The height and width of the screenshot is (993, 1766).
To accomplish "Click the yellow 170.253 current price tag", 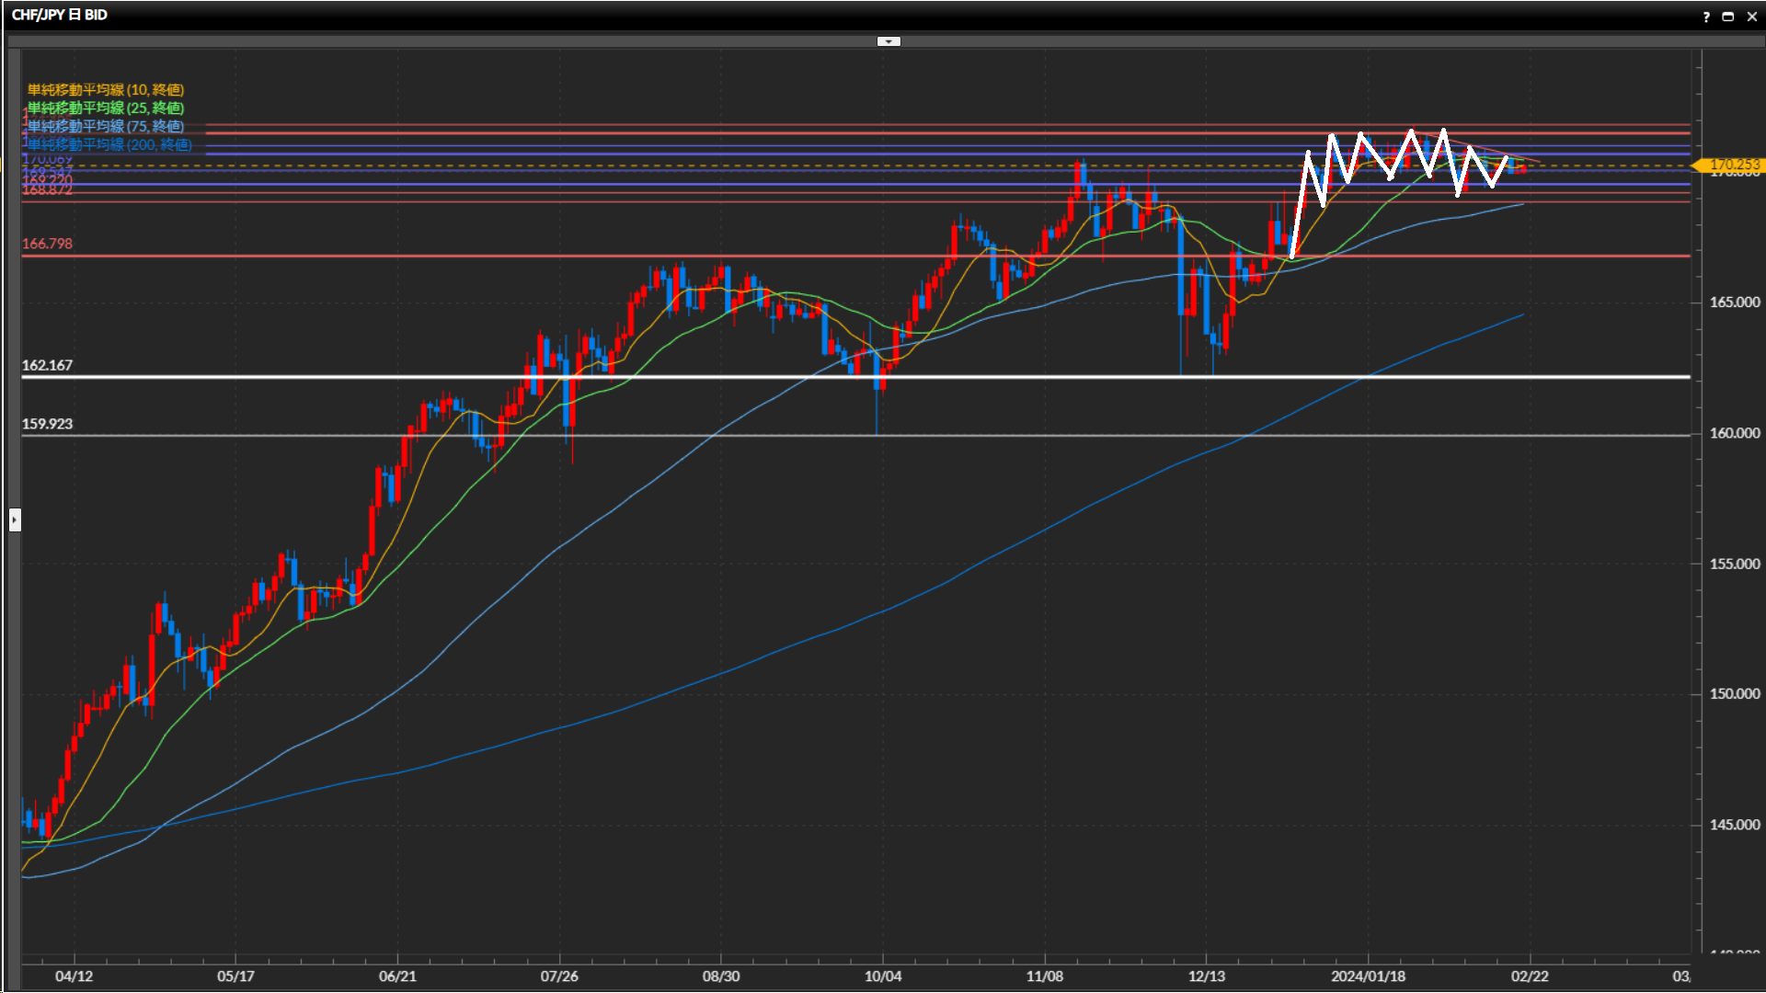I will point(1733,165).
